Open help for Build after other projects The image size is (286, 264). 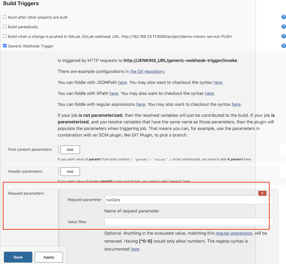tap(283, 17)
